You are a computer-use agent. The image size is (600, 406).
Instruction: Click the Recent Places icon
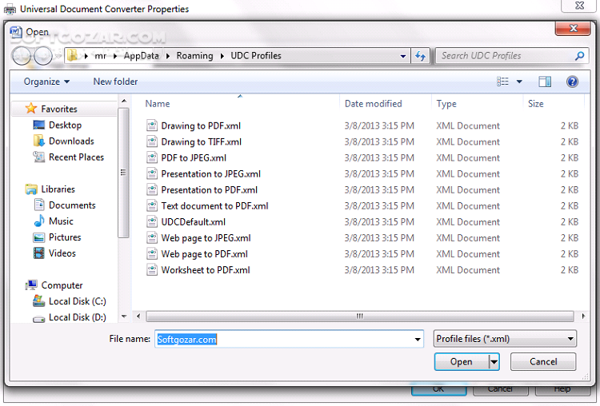click(x=38, y=157)
